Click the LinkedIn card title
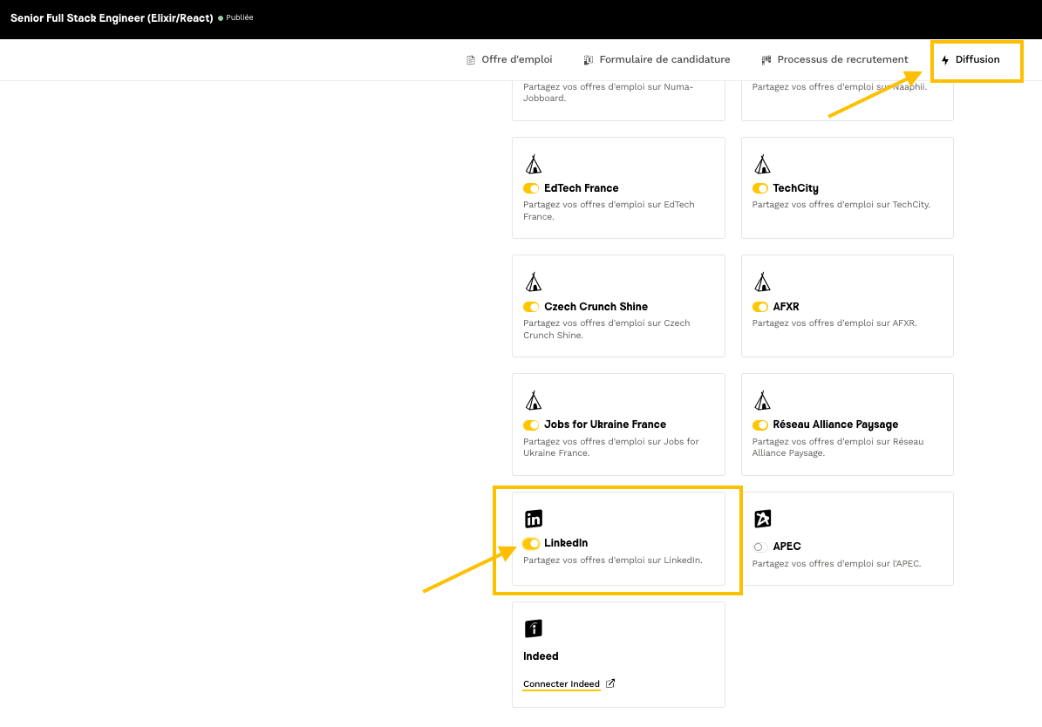The width and height of the screenshot is (1042, 727). click(x=566, y=543)
